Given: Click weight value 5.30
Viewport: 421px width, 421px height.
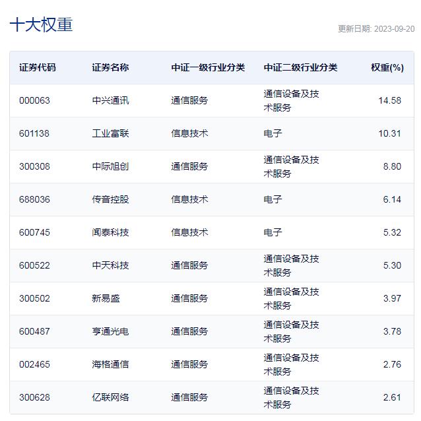Looking at the screenshot, I should [x=392, y=265].
